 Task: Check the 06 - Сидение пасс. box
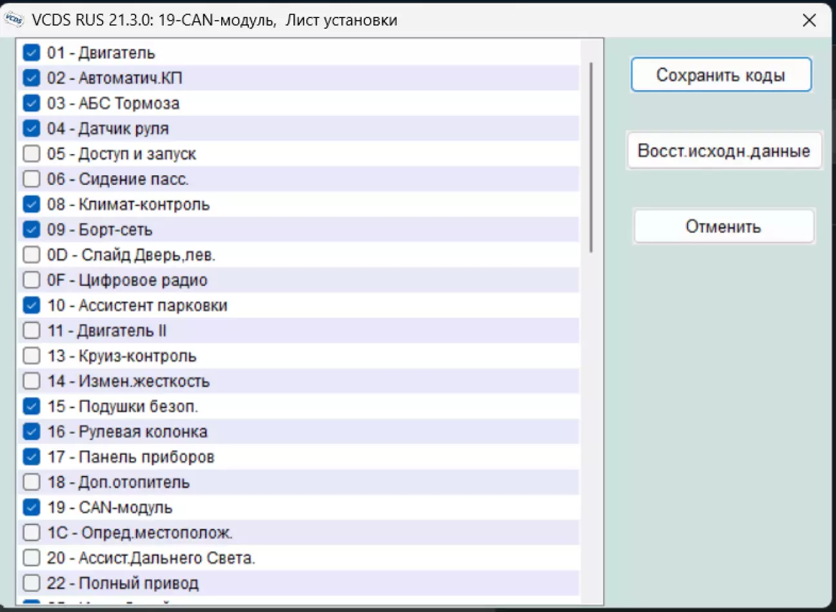tap(32, 179)
